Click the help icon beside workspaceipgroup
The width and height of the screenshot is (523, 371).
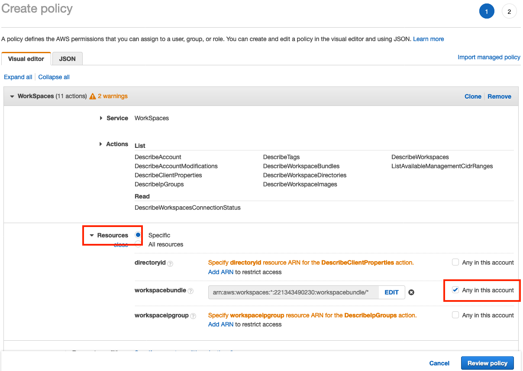point(193,316)
